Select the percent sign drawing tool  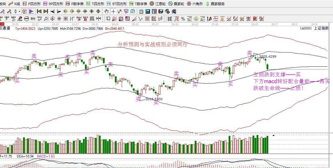pos(183,19)
